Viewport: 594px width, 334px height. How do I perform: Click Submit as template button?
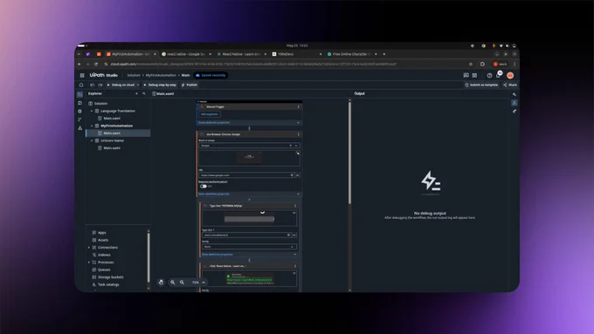click(x=481, y=85)
